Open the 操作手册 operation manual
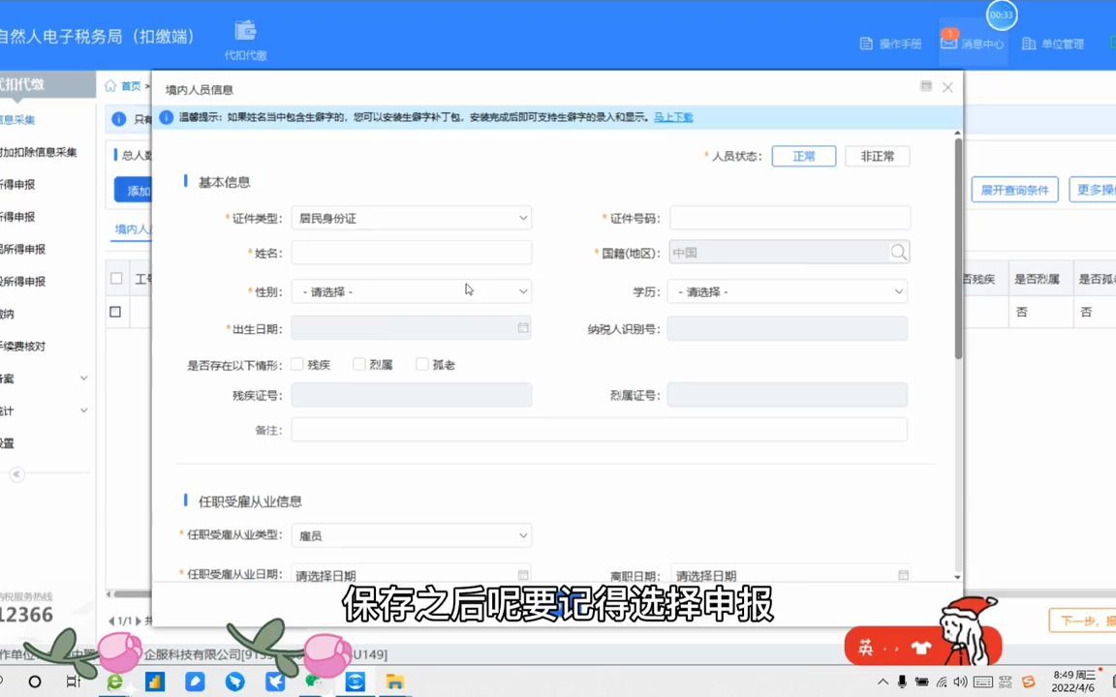This screenshot has width=1116, height=697. click(892, 44)
